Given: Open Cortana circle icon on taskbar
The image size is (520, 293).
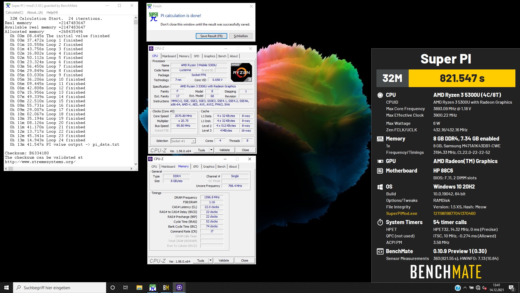Looking at the screenshot, I should (x=113, y=288).
